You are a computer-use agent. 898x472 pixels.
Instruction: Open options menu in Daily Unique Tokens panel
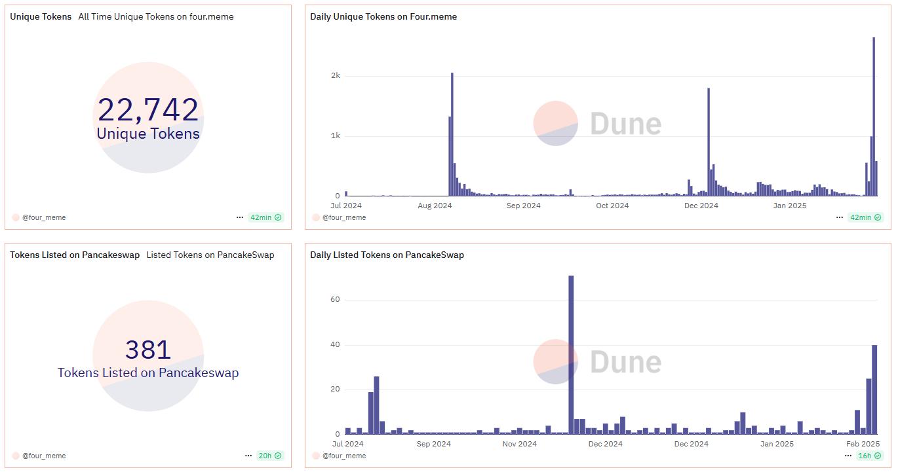point(839,217)
